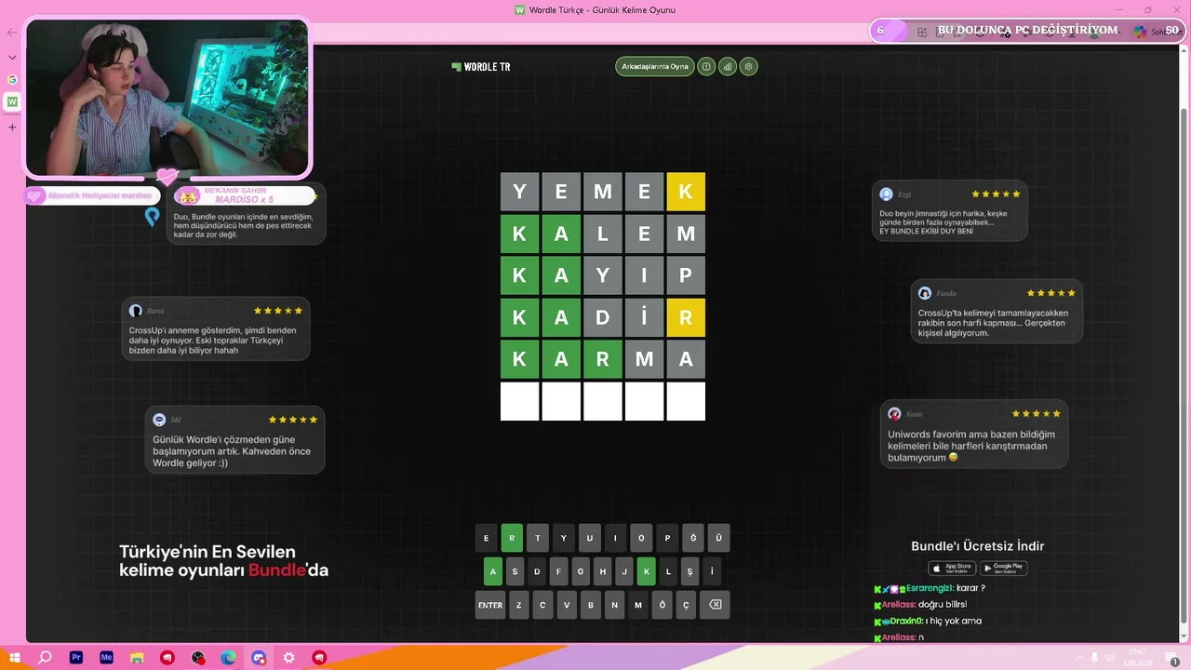Image resolution: width=1191 pixels, height=670 pixels.
Task: Submit the guess with ENTER key
Action: pyautogui.click(x=490, y=605)
